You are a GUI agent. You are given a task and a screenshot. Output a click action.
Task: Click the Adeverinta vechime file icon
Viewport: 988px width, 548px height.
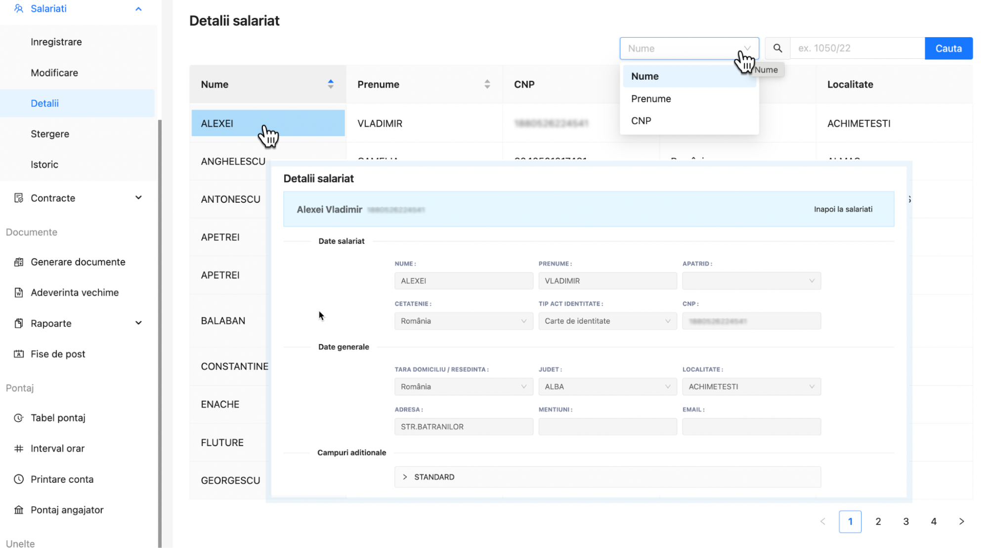click(x=19, y=293)
